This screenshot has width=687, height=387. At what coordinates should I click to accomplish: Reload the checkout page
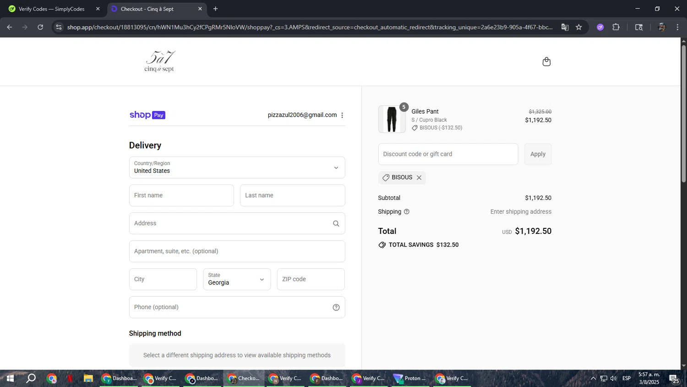tap(40, 27)
